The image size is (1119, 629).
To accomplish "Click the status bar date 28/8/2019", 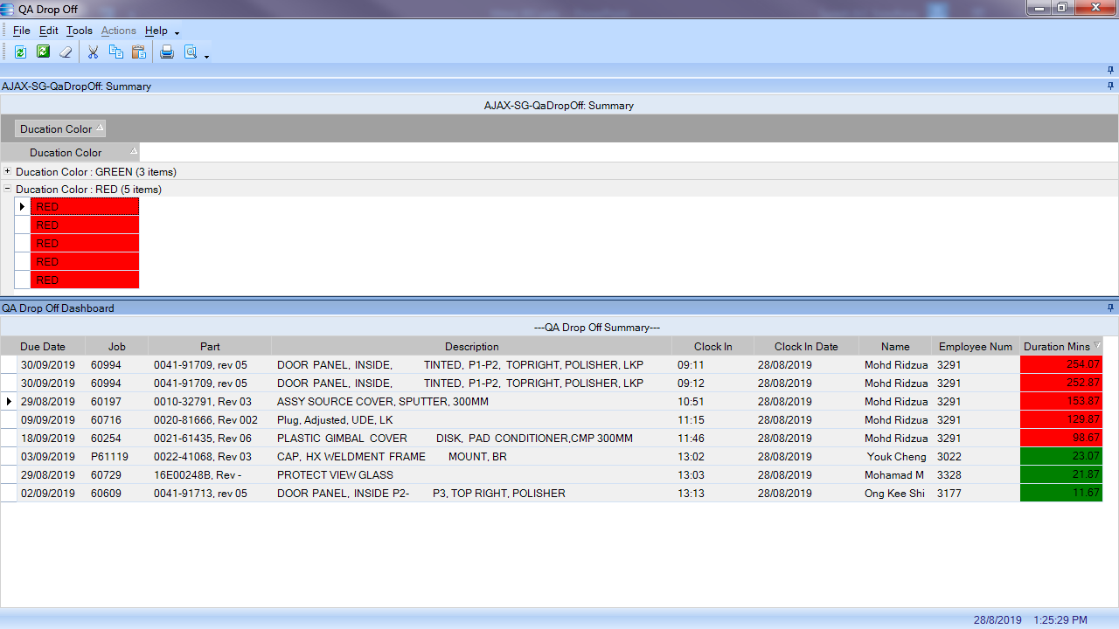I will (x=997, y=619).
